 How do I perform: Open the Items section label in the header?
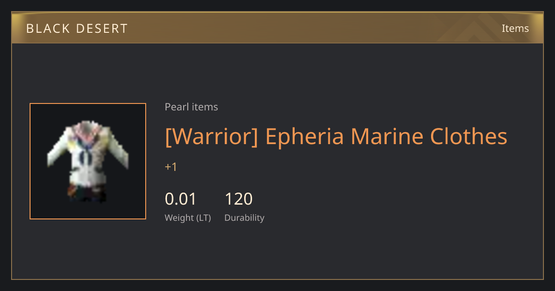pyautogui.click(x=515, y=28)
